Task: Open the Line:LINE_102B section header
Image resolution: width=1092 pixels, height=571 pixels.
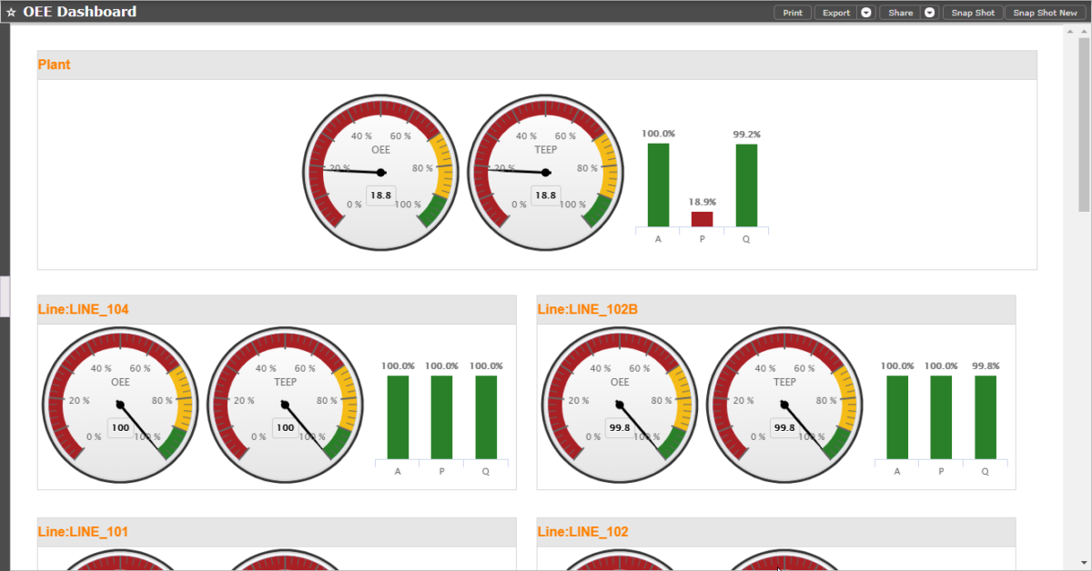Action: 587,309
